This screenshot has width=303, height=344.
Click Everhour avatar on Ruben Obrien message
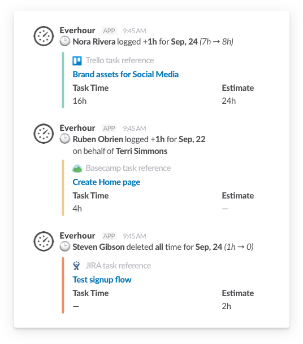pyautogui.click(x=44, y=134)
